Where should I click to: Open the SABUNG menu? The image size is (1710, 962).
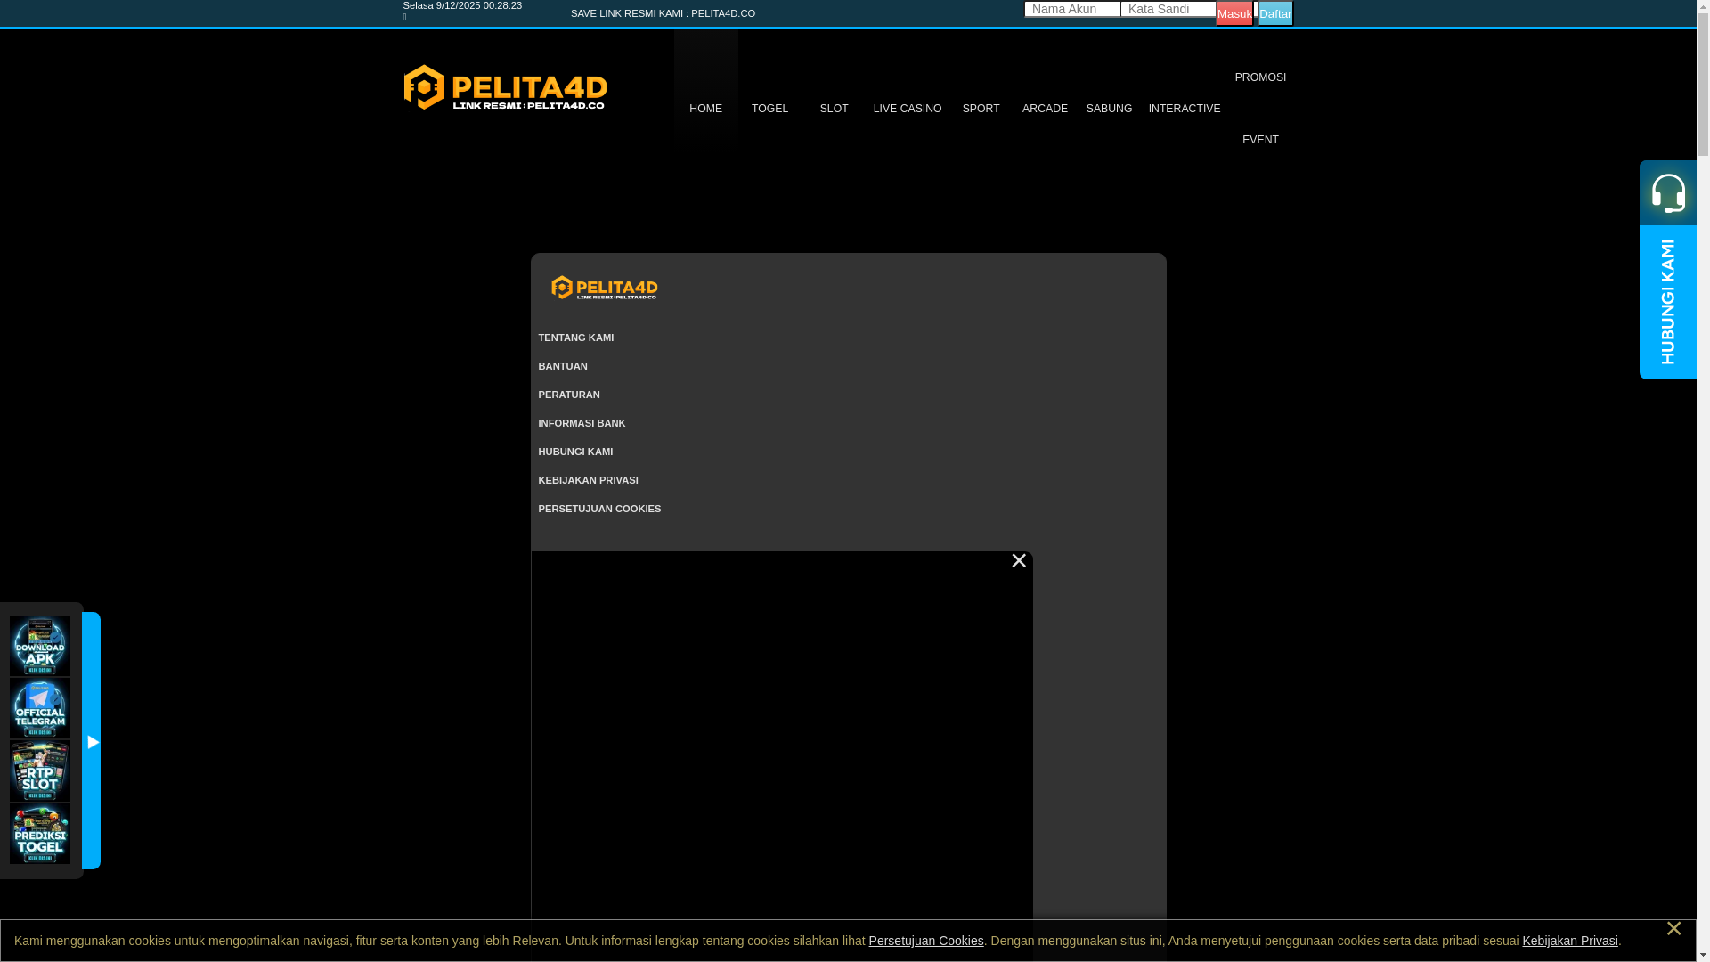pos(1109,109)
